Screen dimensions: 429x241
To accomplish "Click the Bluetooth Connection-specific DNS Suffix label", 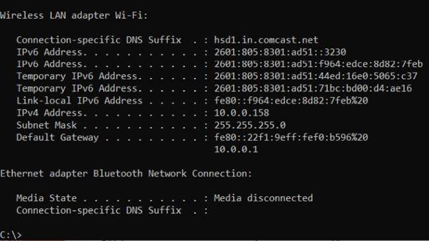I will pyautogui.click(x=99, y=211).
